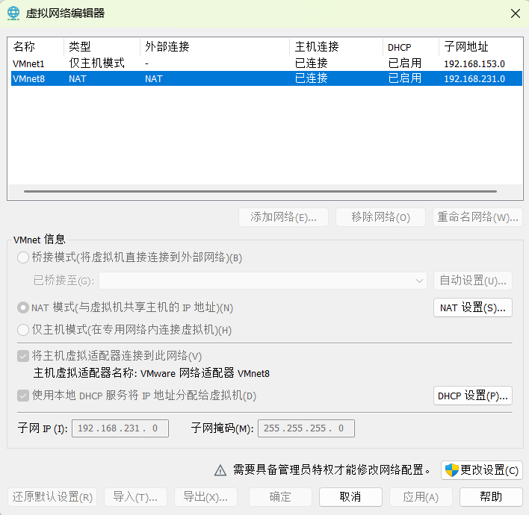Screen dimensions: 529x515
Task: Click the 子网 IP input field
Action: pos(120,428)
